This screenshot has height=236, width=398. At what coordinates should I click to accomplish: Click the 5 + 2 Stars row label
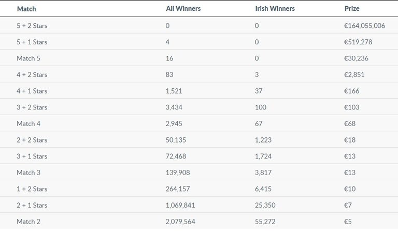coord(32,25)
